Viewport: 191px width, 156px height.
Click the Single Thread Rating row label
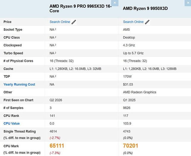[x=20, y=131]
